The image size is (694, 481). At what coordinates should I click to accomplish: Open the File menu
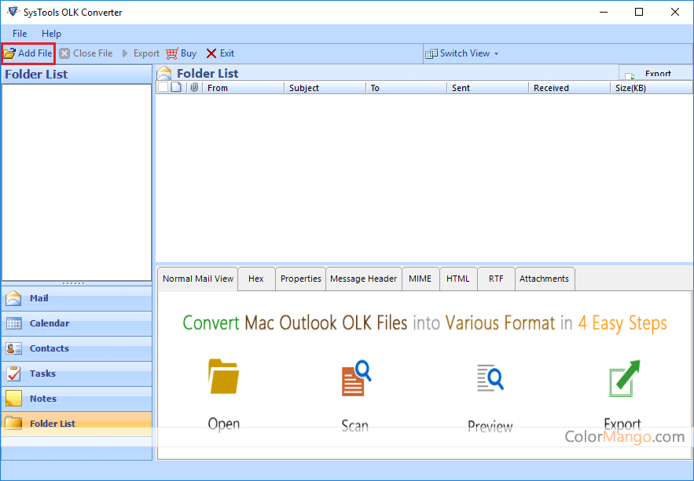point(20,34)
